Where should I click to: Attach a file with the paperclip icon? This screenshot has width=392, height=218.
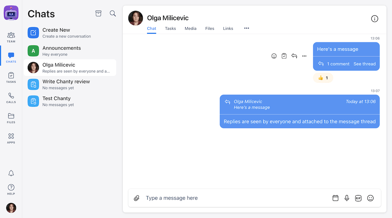coord(137,198)
